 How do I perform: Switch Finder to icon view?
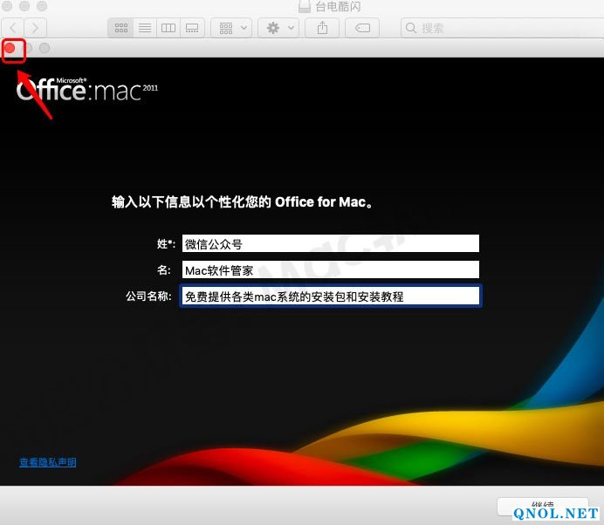pyautogui.click(x=122, y=28)
